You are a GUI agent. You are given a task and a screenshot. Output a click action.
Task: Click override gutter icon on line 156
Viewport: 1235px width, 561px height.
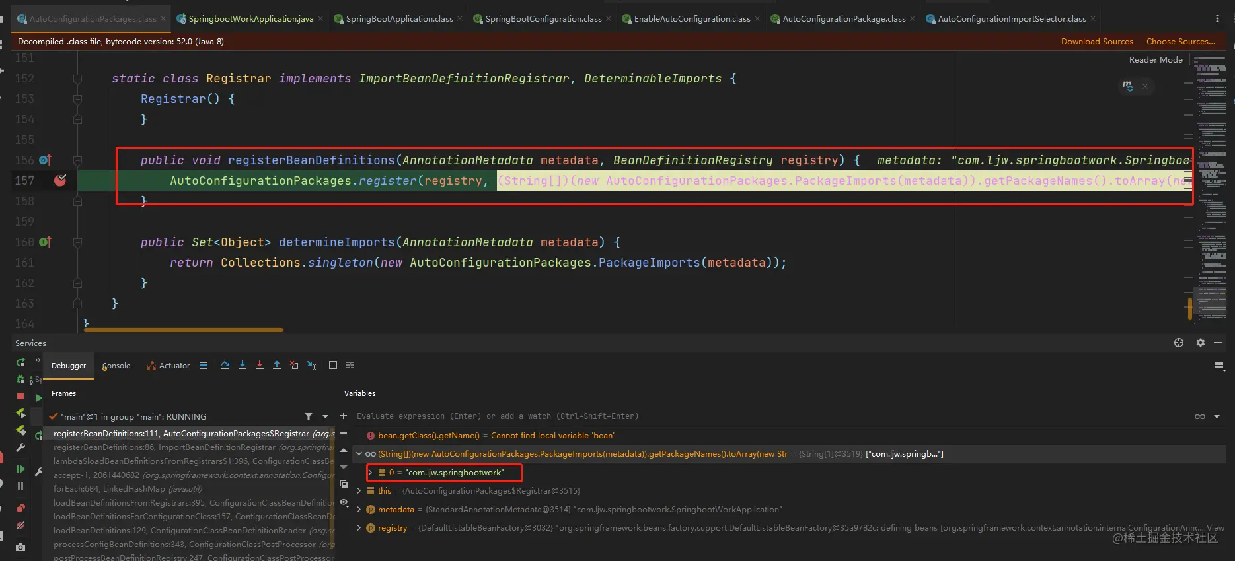click(45, 160)
